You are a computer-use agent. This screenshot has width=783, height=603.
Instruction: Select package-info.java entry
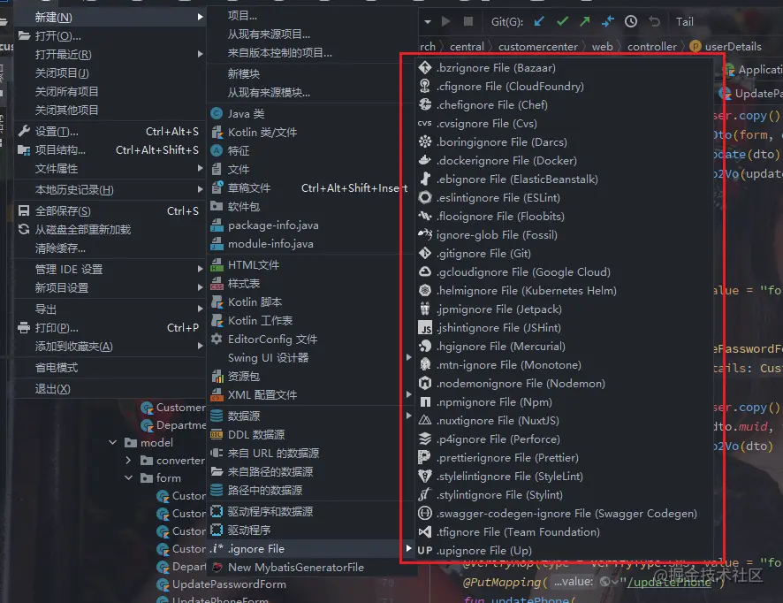click(x=312, y=225)
